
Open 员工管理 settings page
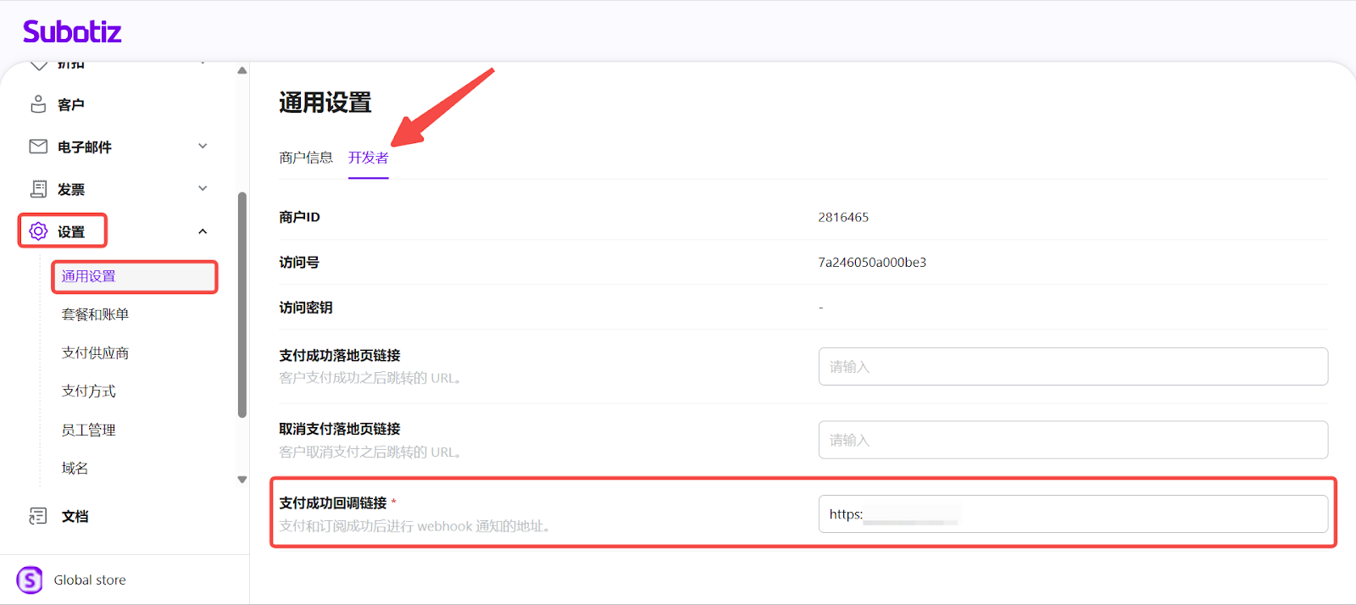89,430
